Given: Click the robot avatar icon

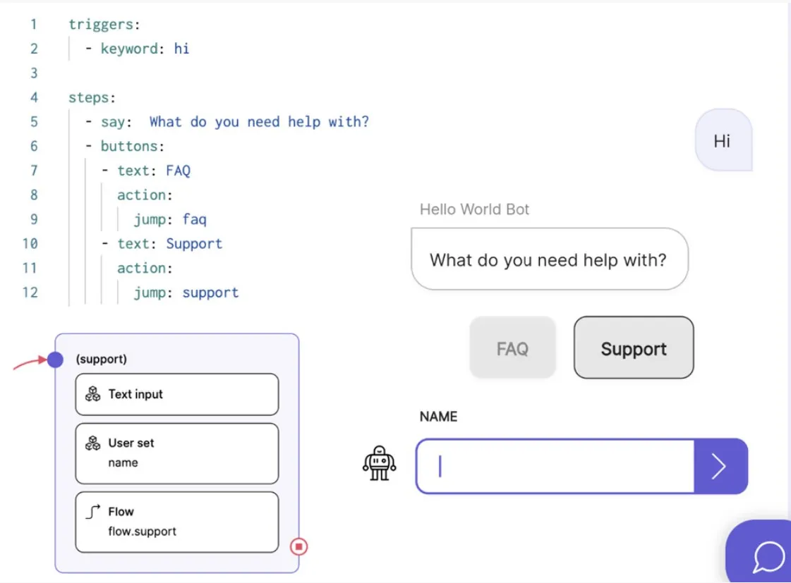Looking at the screenshot, I should (380, 464).
